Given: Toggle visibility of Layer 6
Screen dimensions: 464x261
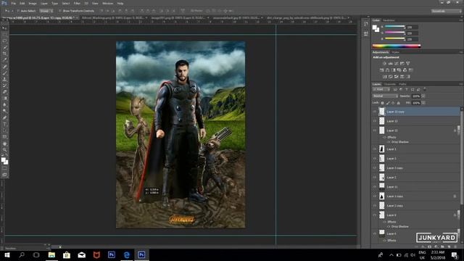Looking at the screenshot, I should click(x=375, y=233).
